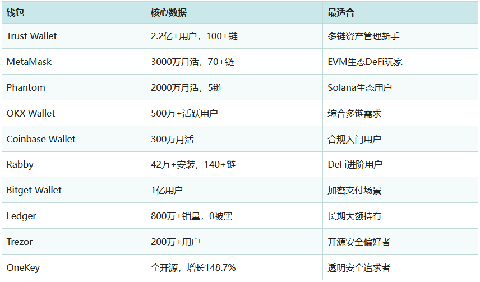Select the cell 1亿用户

coord(234,190)
